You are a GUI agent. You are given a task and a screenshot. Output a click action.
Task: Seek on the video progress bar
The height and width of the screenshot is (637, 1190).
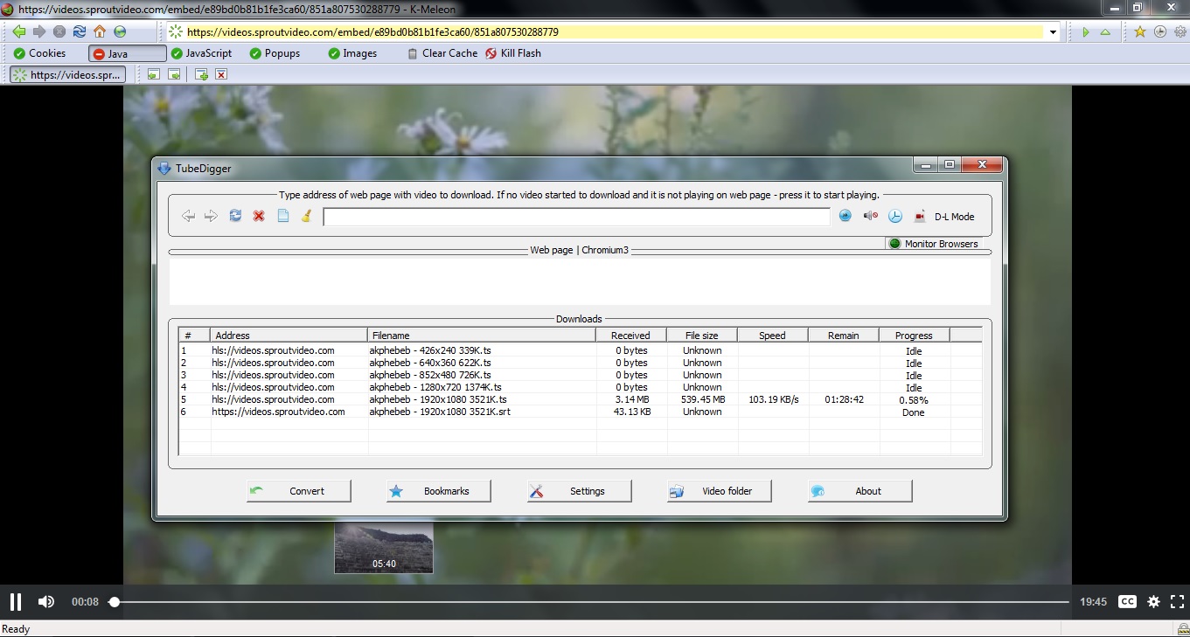(591, 602)
